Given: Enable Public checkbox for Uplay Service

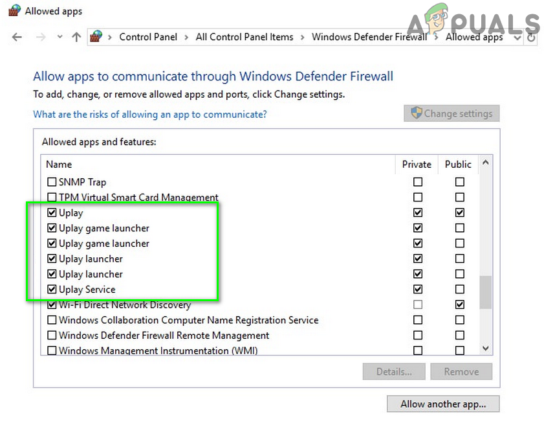Looking at the screenshot, I should coord(460,289).
